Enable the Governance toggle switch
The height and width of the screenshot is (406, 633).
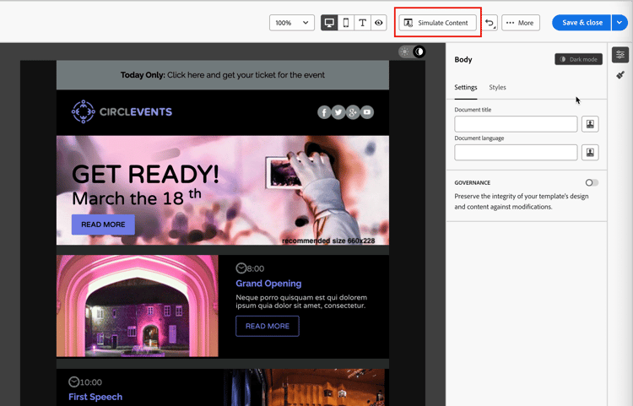(592, 182)
